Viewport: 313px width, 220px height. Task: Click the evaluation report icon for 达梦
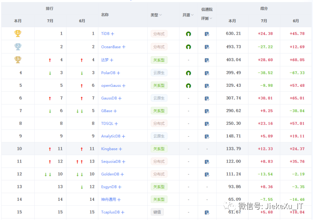pos(207,60)
